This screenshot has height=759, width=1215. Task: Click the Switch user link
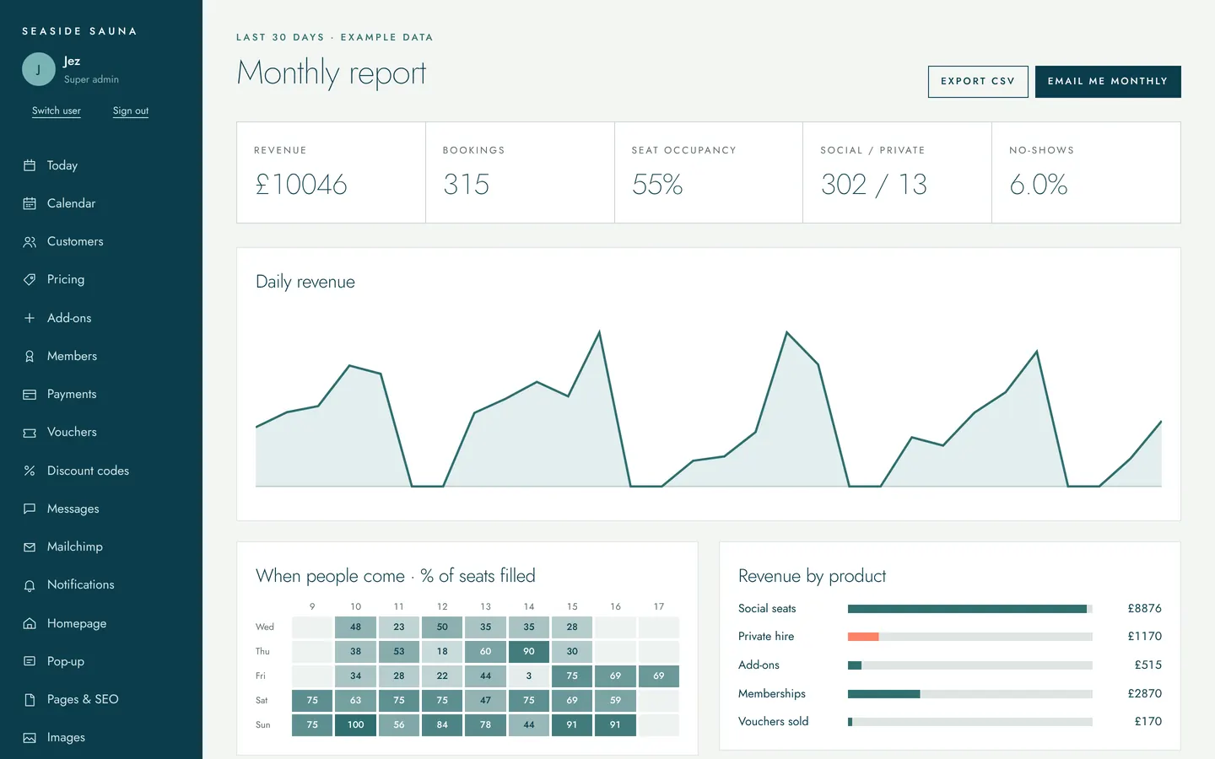(57, 110)
